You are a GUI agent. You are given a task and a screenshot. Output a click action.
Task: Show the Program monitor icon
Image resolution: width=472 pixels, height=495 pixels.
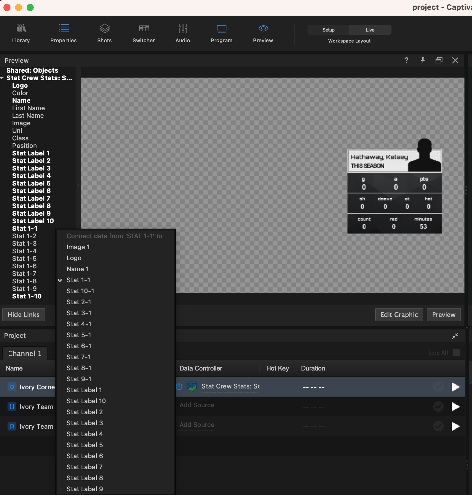point(222,28)
